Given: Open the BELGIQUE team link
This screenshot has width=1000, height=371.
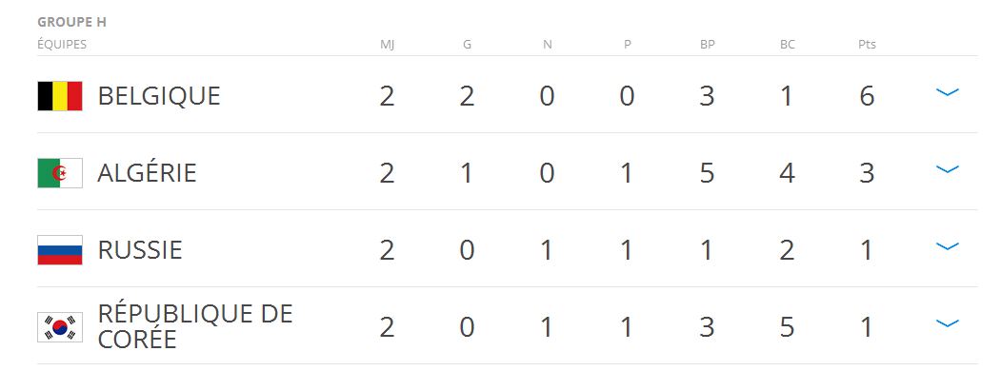Looking at the screenshot, I should coord(159,96).
